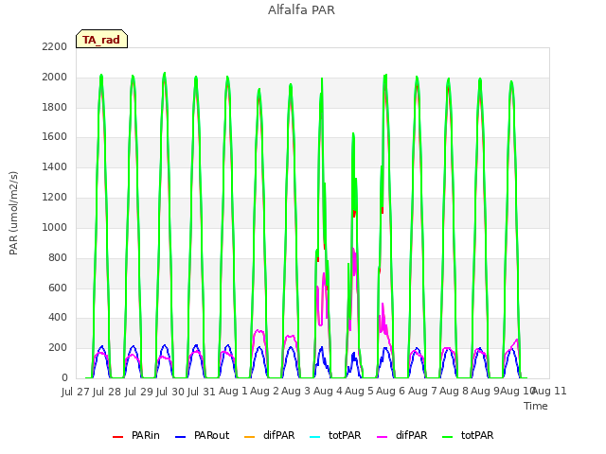This screenshot has width=606, height=454.
Task: Click the blue PARout legend color marker
Action: click(181, 437)
